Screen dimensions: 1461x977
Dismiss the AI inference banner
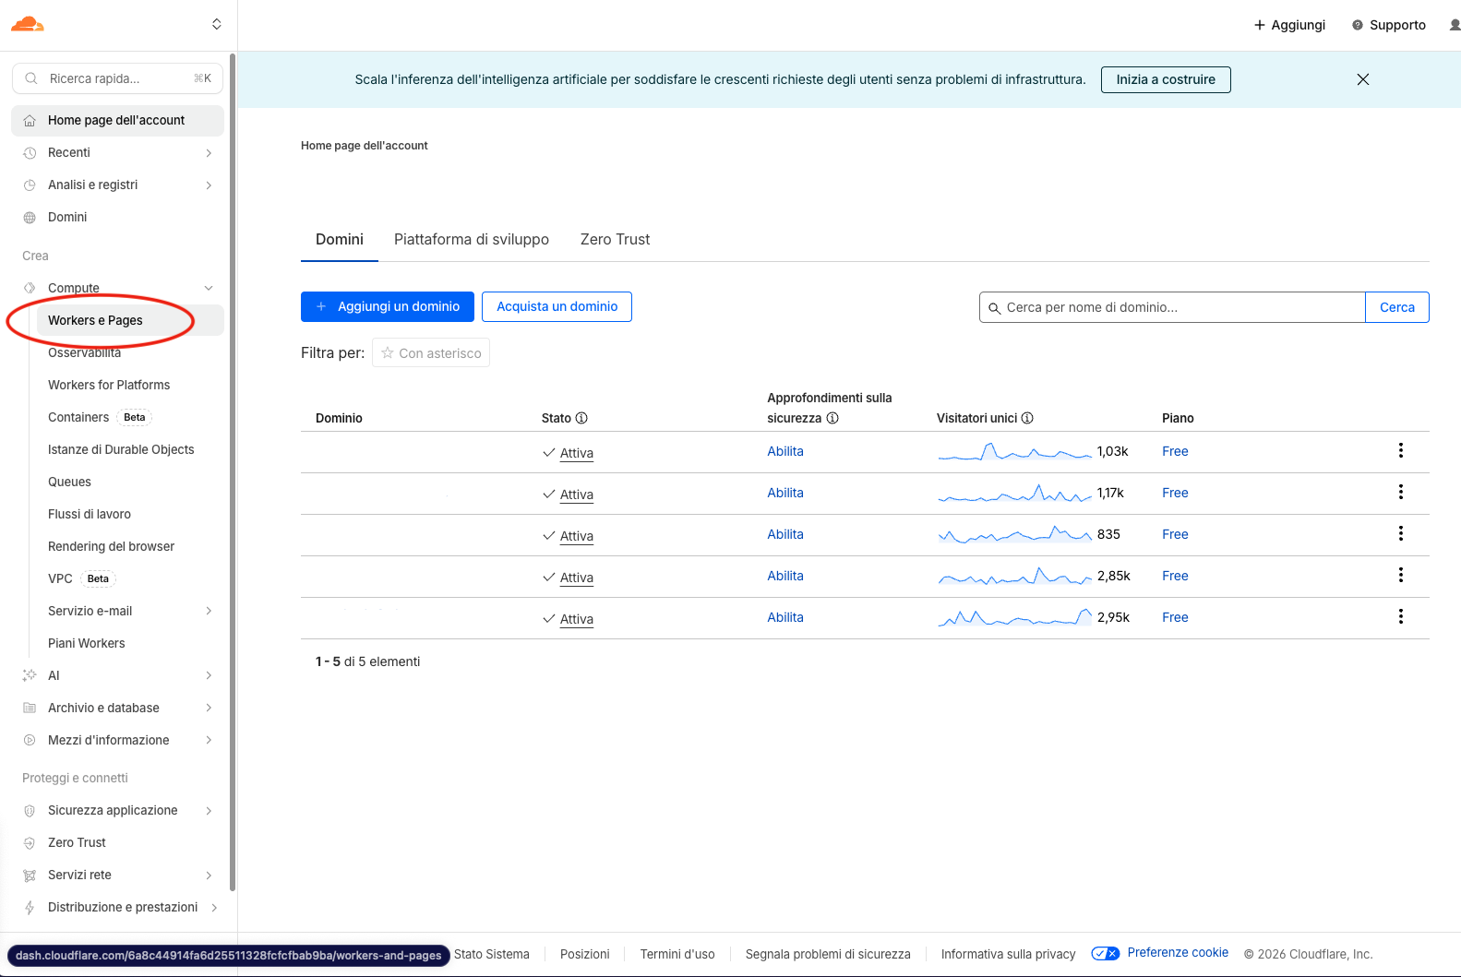pos(1363,79)
